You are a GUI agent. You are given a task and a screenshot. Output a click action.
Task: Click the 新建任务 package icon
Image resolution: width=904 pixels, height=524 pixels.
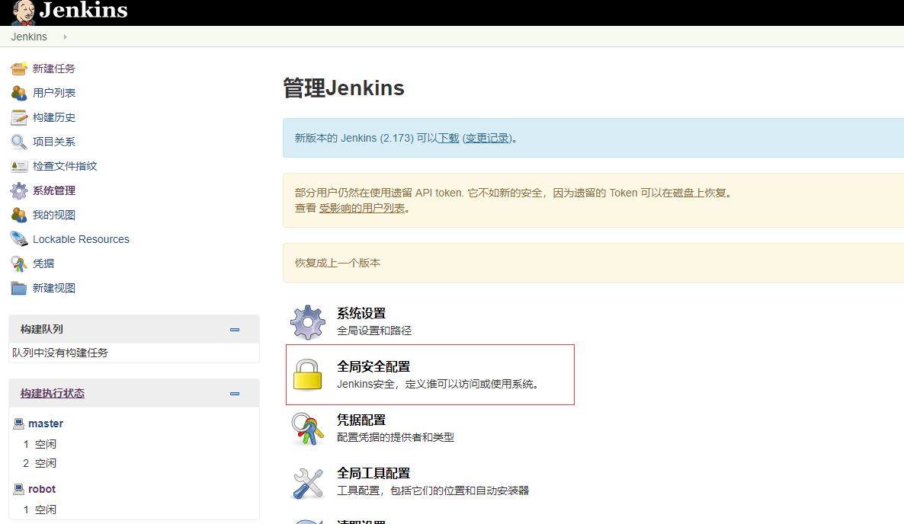click(18, 69)
